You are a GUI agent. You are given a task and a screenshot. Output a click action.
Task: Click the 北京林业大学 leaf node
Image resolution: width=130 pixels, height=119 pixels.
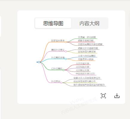[82, 70]
